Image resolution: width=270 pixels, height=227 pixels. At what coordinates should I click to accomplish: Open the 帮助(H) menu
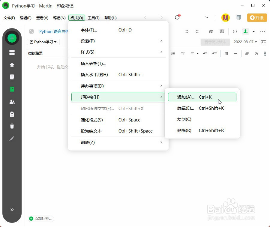coord(110,18)
